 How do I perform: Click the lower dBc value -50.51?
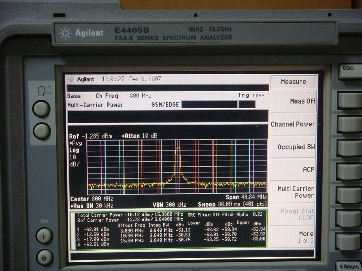pyautogui.click(x=183, y=235)
